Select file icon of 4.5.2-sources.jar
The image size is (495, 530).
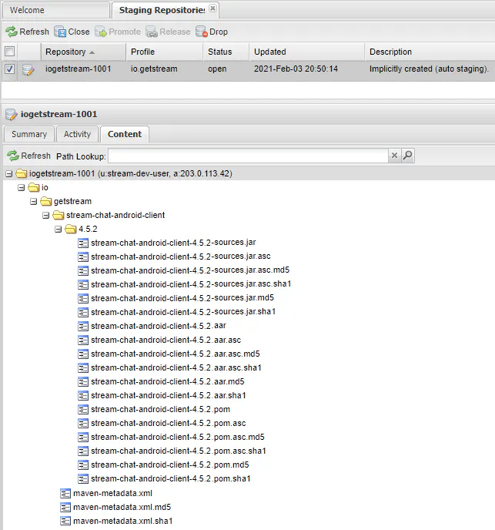tap(83, 243)
